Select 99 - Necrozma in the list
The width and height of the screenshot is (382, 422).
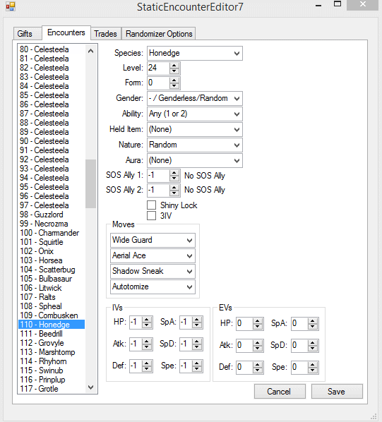(x=52, y=224)
